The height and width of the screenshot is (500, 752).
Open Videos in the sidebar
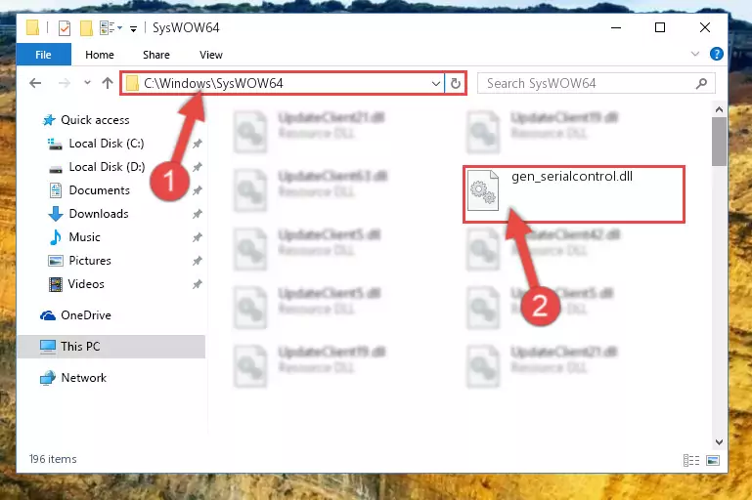click(x=86, y=284)
